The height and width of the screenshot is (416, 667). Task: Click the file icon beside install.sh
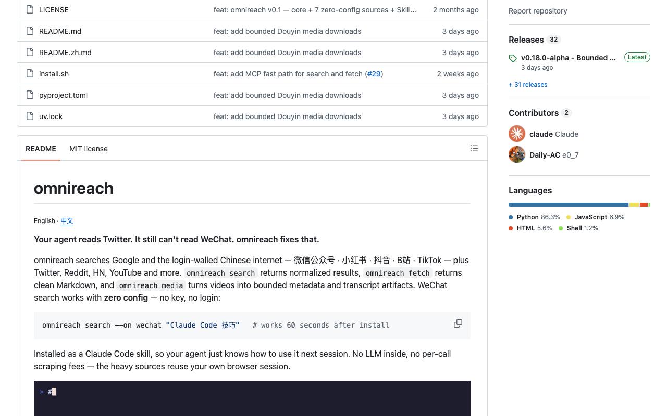pos(30,73)
